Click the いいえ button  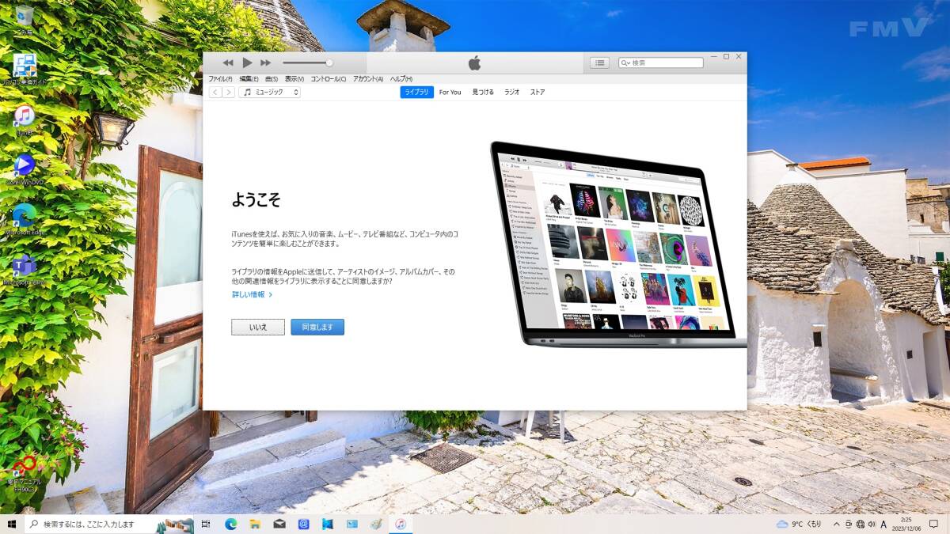click(258, 328)
